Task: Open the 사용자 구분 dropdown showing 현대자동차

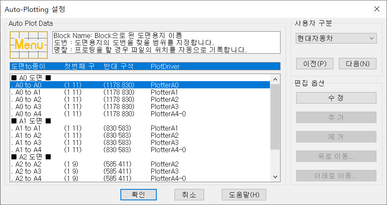Action: click(x=336, y=38)
